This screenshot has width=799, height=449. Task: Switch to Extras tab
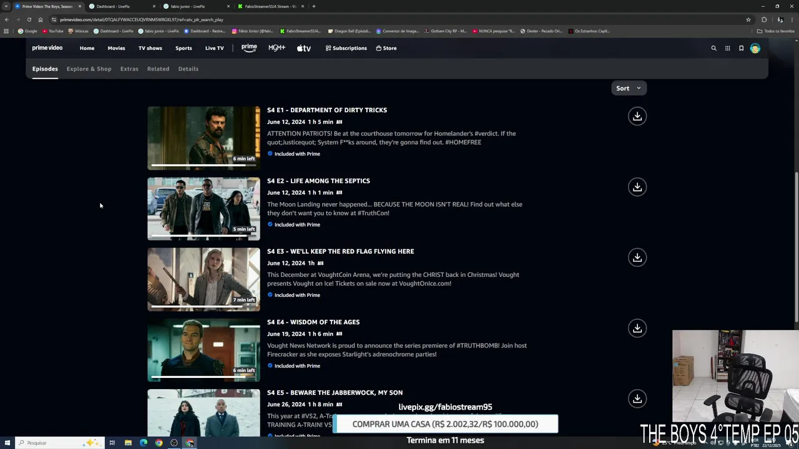click(x=129, y=69)
